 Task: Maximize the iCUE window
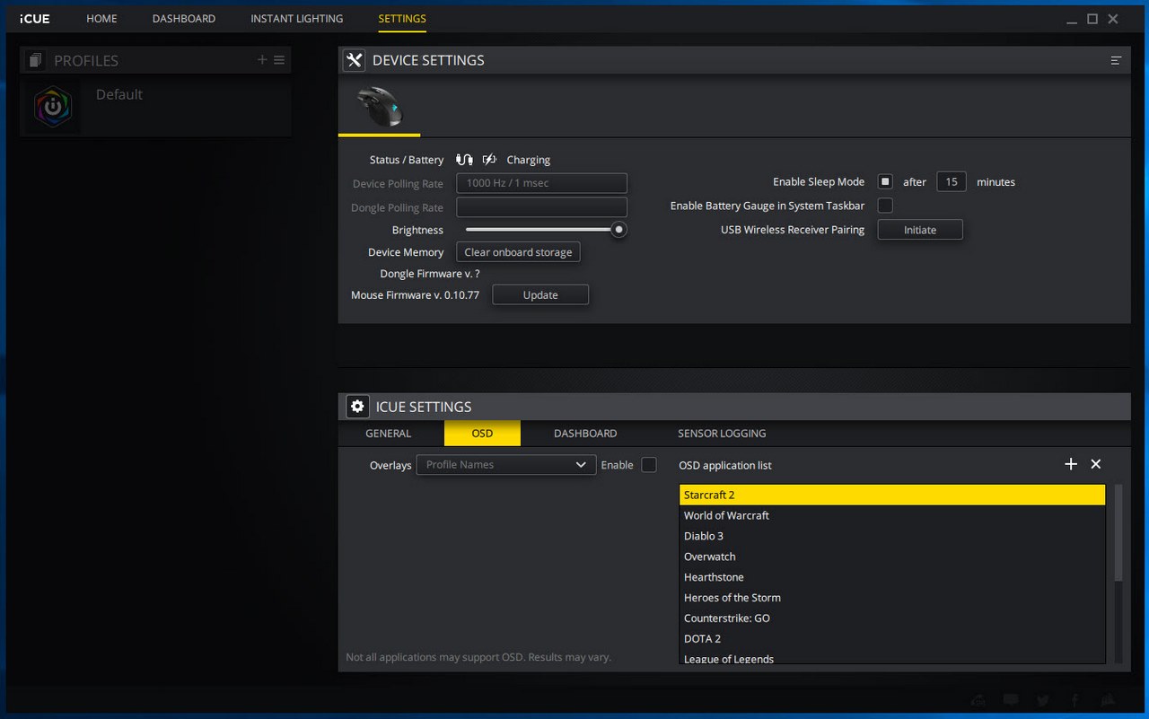click(1092, 19)
